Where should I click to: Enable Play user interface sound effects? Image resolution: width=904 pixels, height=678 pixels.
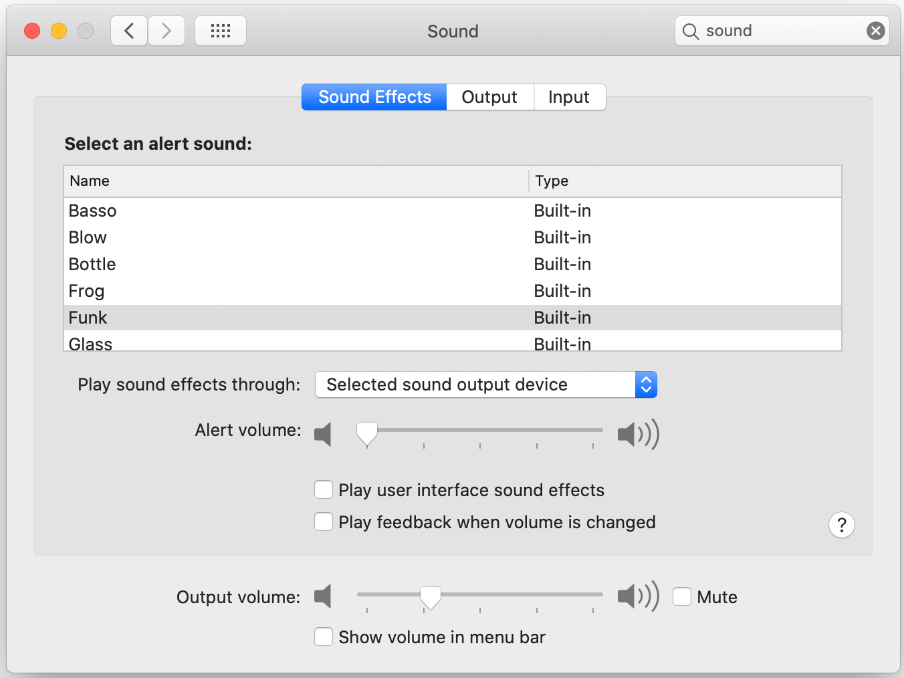324,489
